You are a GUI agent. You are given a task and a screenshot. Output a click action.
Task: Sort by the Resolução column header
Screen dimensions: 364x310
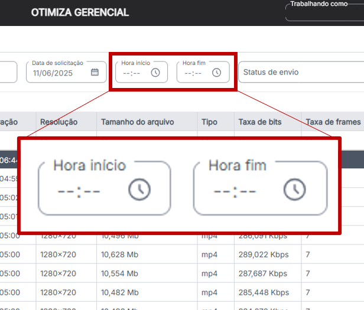[58, 122]
